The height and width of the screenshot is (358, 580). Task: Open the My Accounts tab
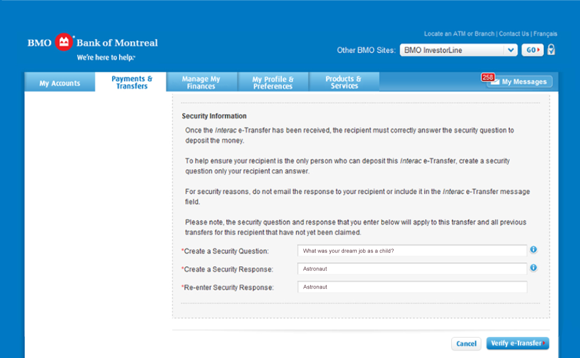(x=60, y=82)
